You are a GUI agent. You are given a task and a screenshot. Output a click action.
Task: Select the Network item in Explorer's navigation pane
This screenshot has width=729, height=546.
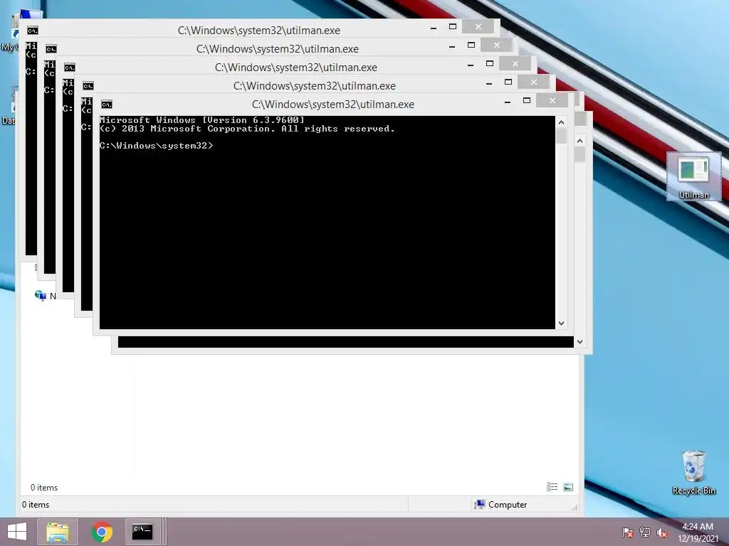point(45,296)
